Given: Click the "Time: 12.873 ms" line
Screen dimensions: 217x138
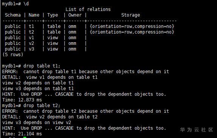Looking at the screenshot, I should (x=22, y=100).
